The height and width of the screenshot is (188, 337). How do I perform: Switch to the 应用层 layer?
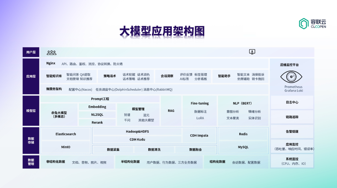[31, 76]
